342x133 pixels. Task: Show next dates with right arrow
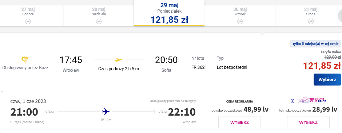click(340, 16)
